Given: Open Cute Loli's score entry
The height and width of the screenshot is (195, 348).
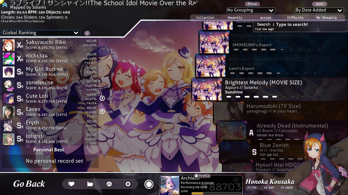Looking at the screenshot, I should tap(50, 99).
